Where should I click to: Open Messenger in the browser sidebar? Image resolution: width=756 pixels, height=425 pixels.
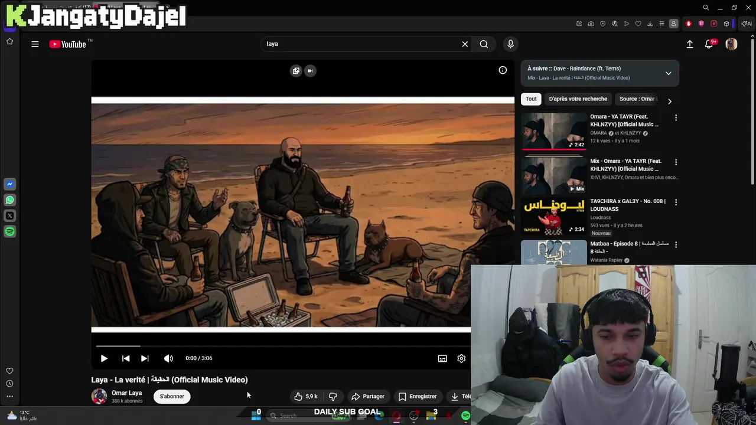(9, 184)
